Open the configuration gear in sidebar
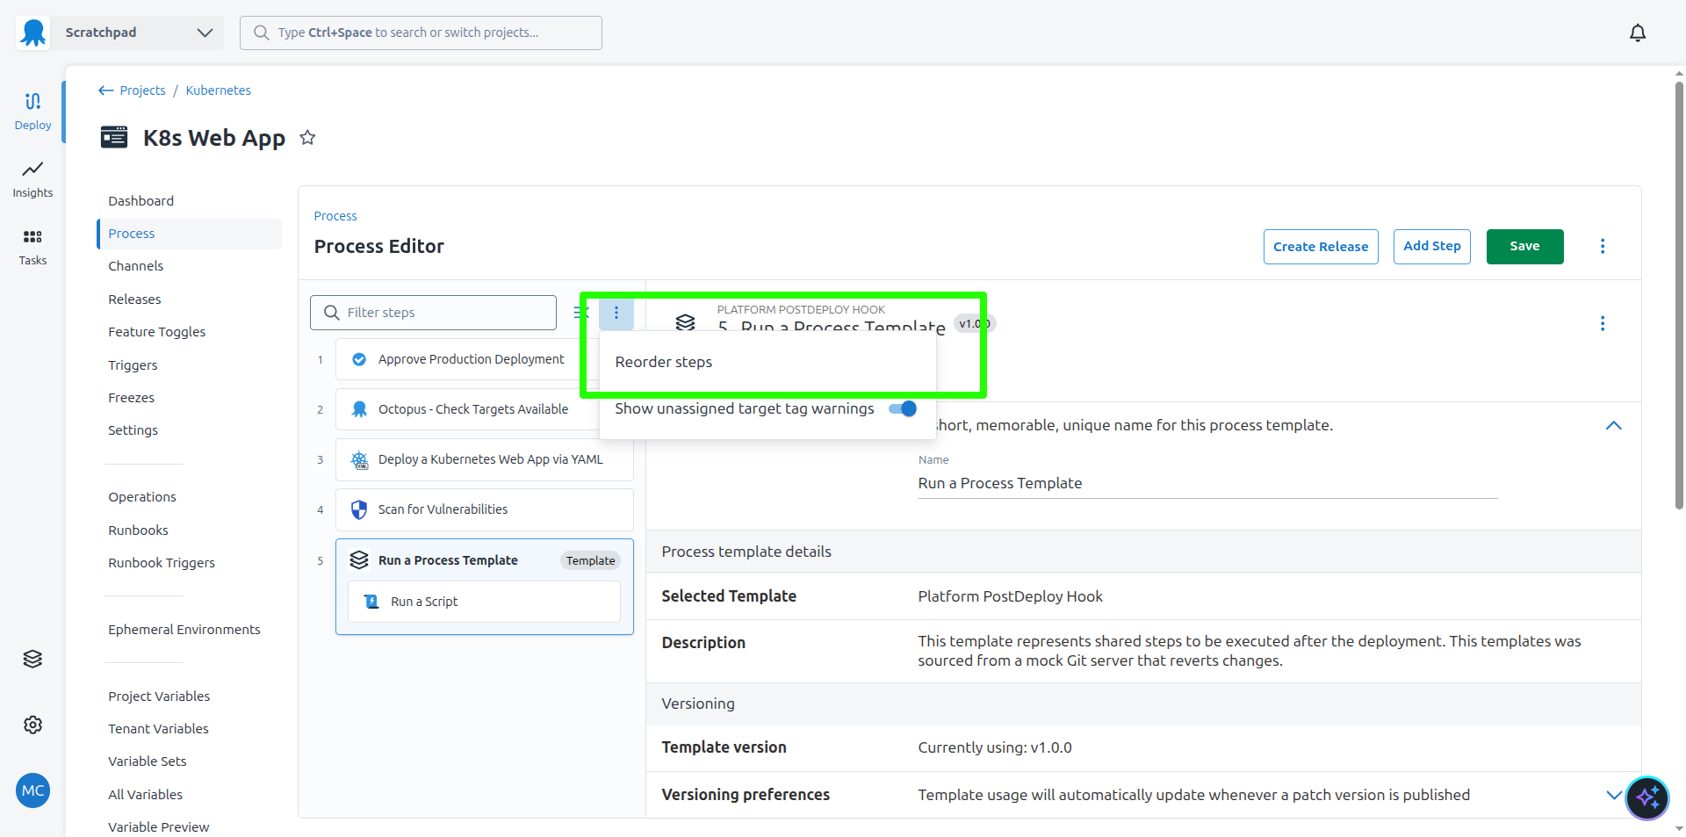 [32, 725]
